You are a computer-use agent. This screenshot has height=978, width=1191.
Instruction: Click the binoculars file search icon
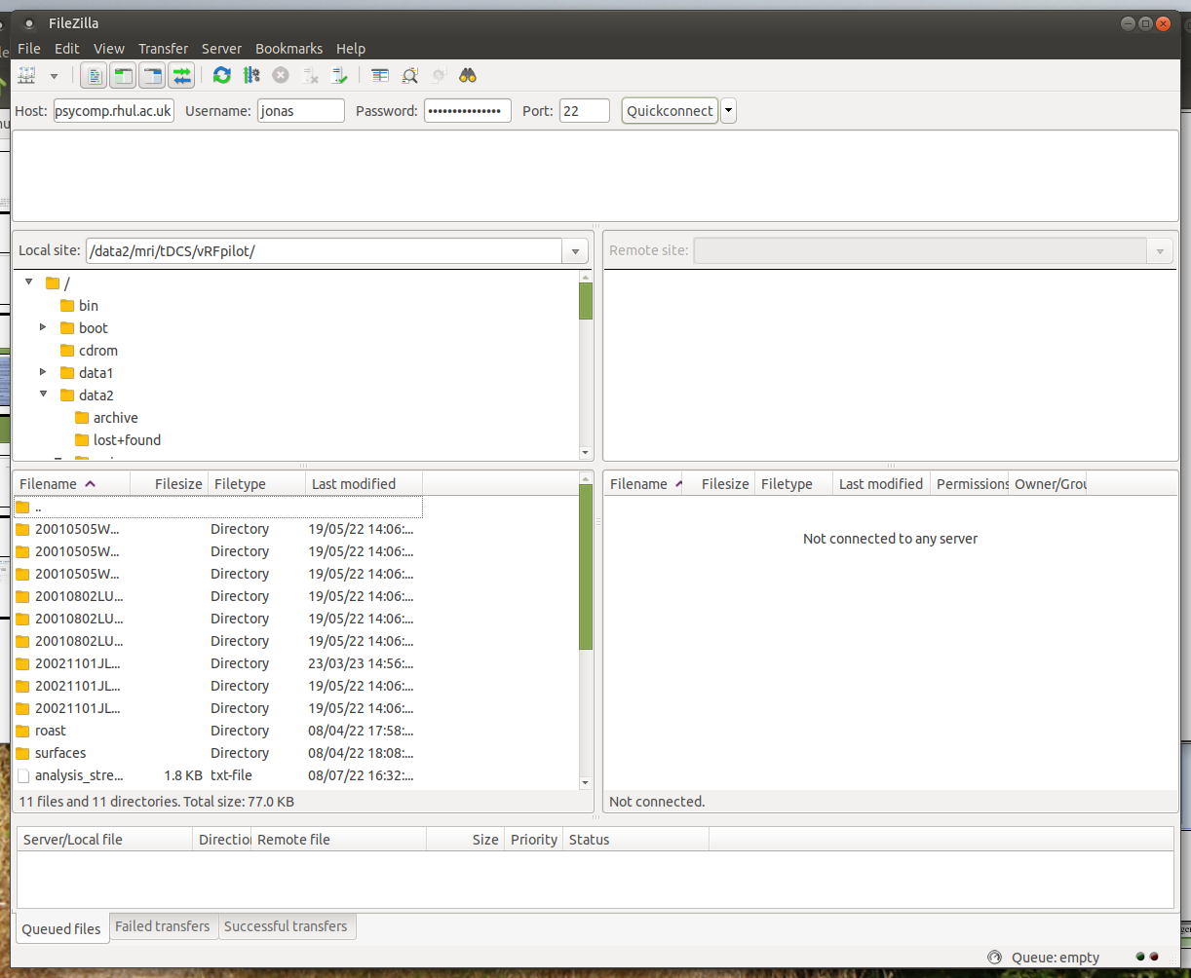468,75
